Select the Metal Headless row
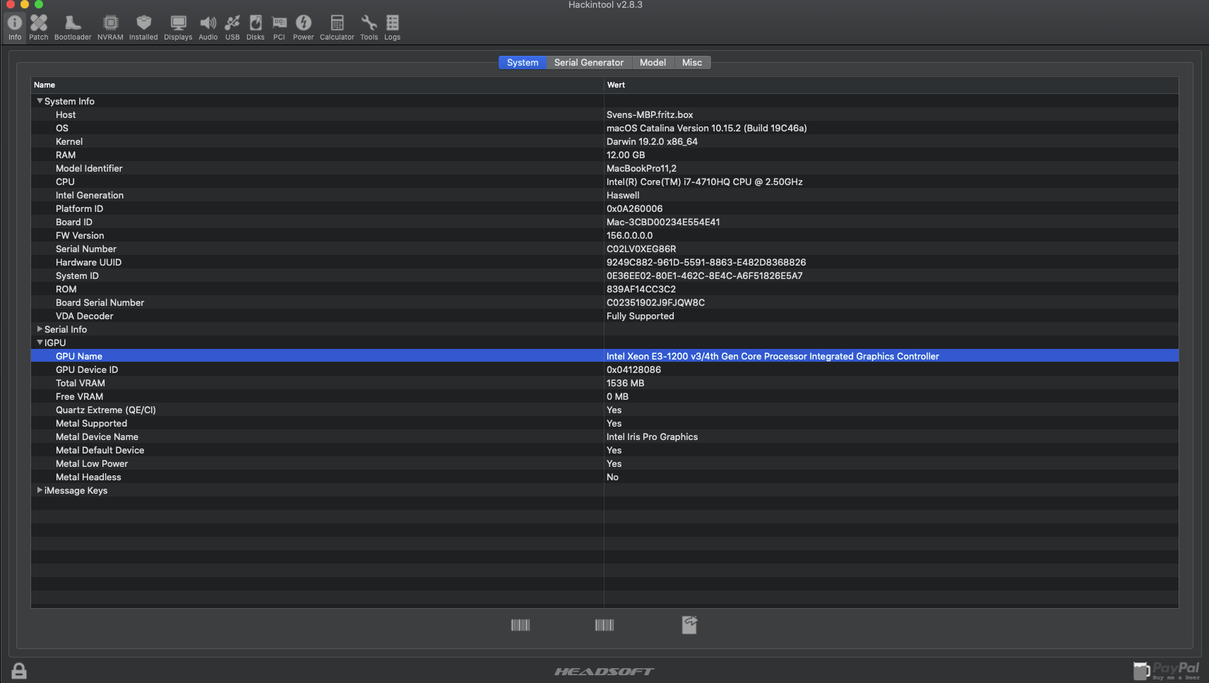The image size is (1209, 683). pos(604,477)
